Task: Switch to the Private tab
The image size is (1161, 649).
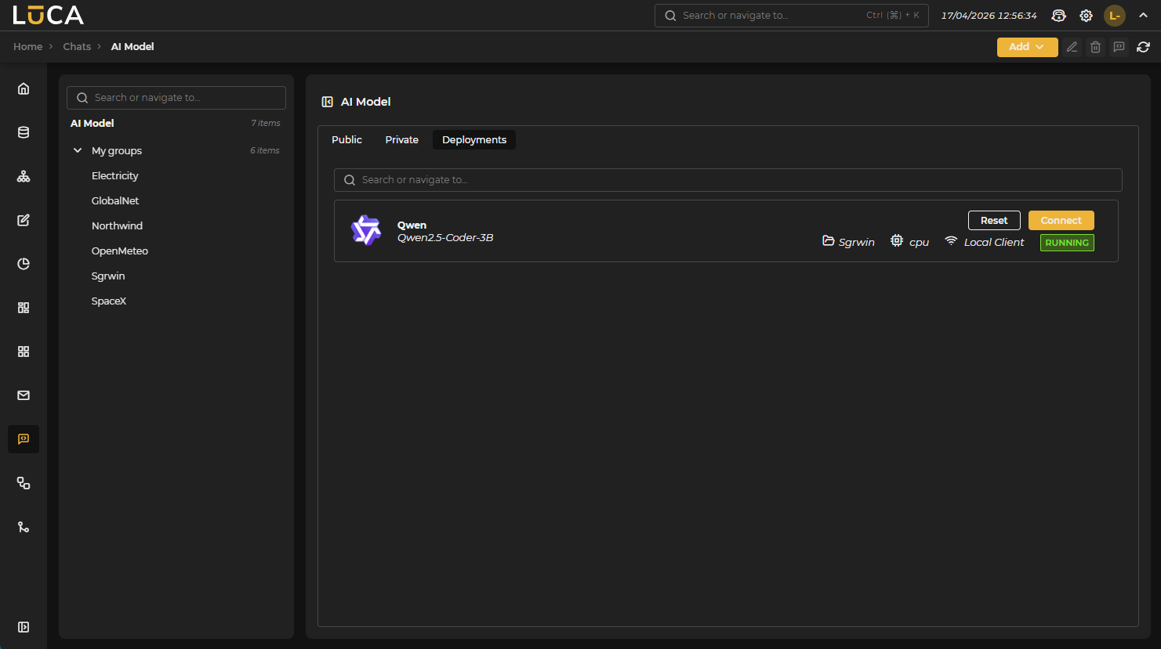Action: [x=402, y=140]
